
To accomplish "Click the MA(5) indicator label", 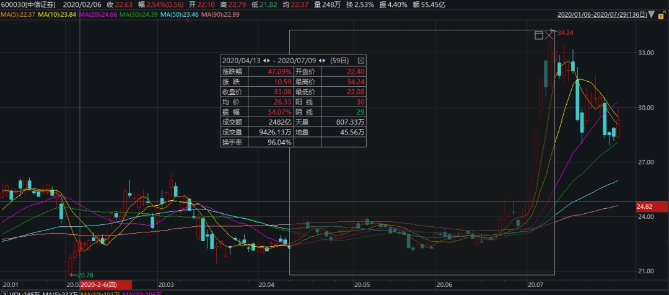I will [17, 14].
